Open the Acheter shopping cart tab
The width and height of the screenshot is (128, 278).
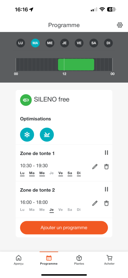click(x=109, y=260)
